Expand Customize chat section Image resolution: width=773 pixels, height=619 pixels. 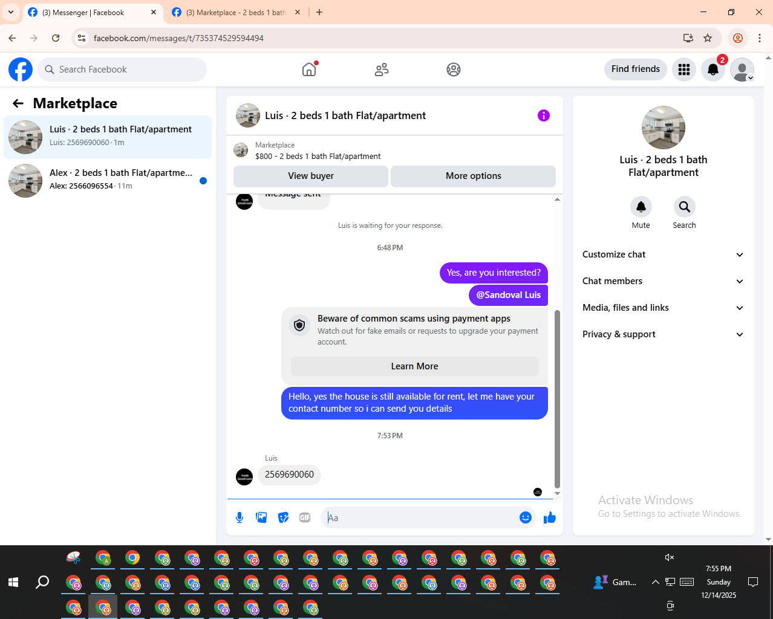point(664,254)
